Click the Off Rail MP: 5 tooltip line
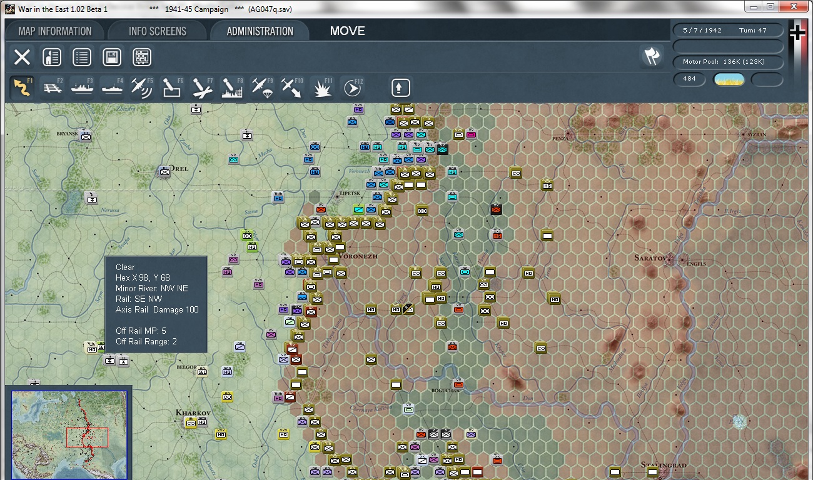 coord(141,331)
